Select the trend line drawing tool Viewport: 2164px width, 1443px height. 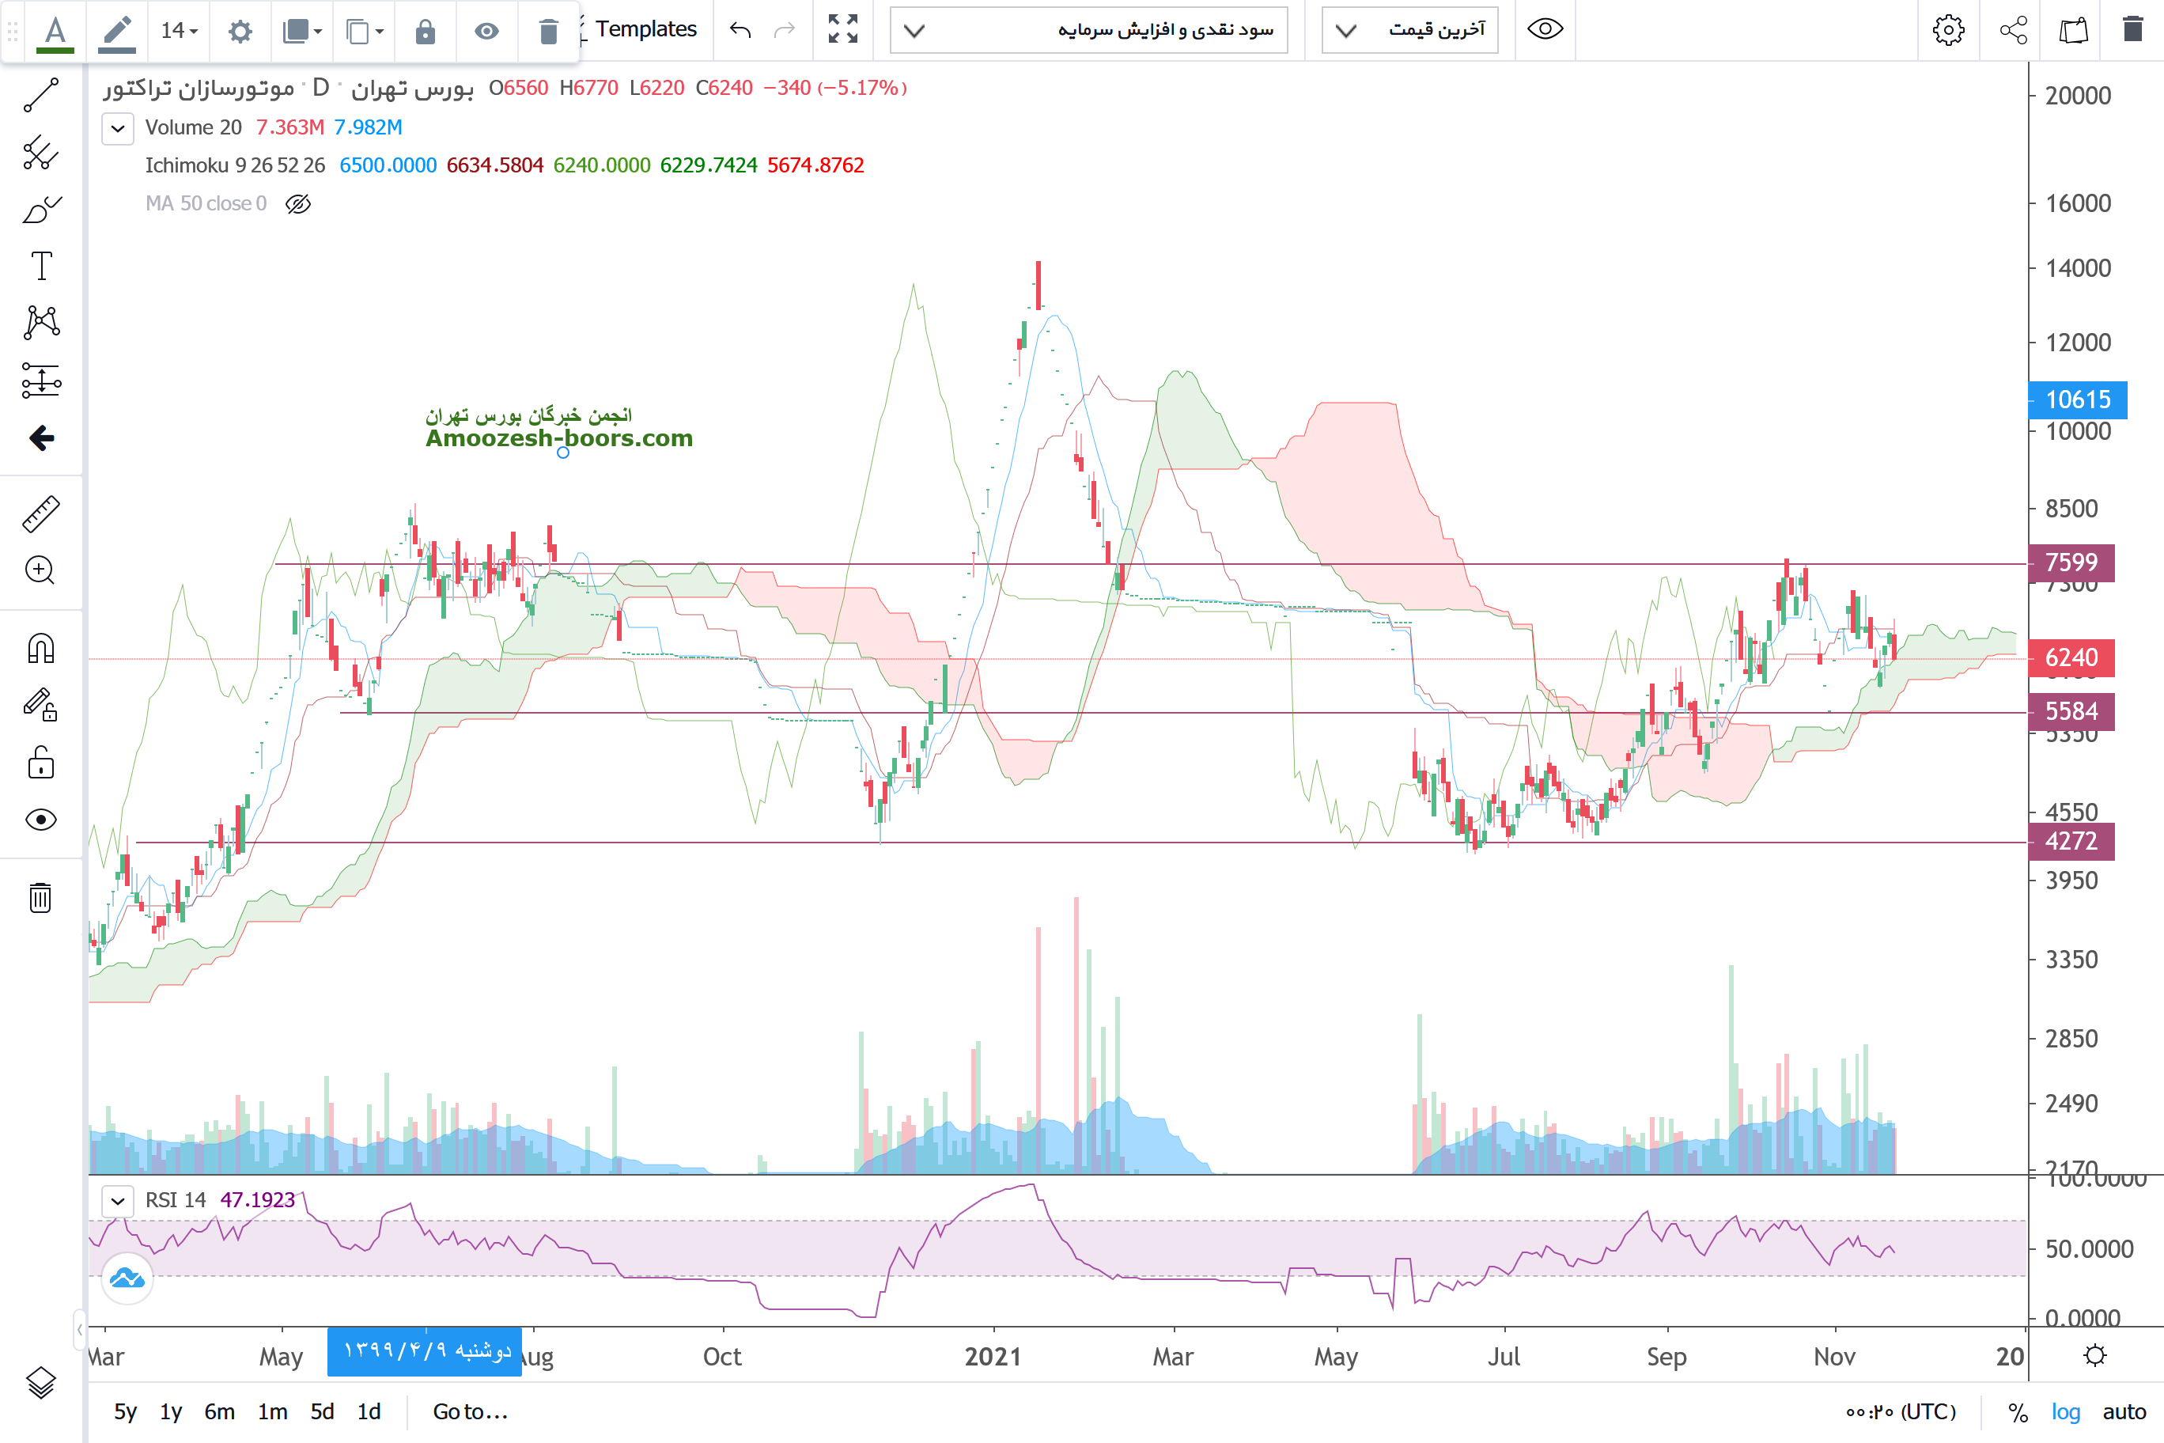[x=40, y=96]
